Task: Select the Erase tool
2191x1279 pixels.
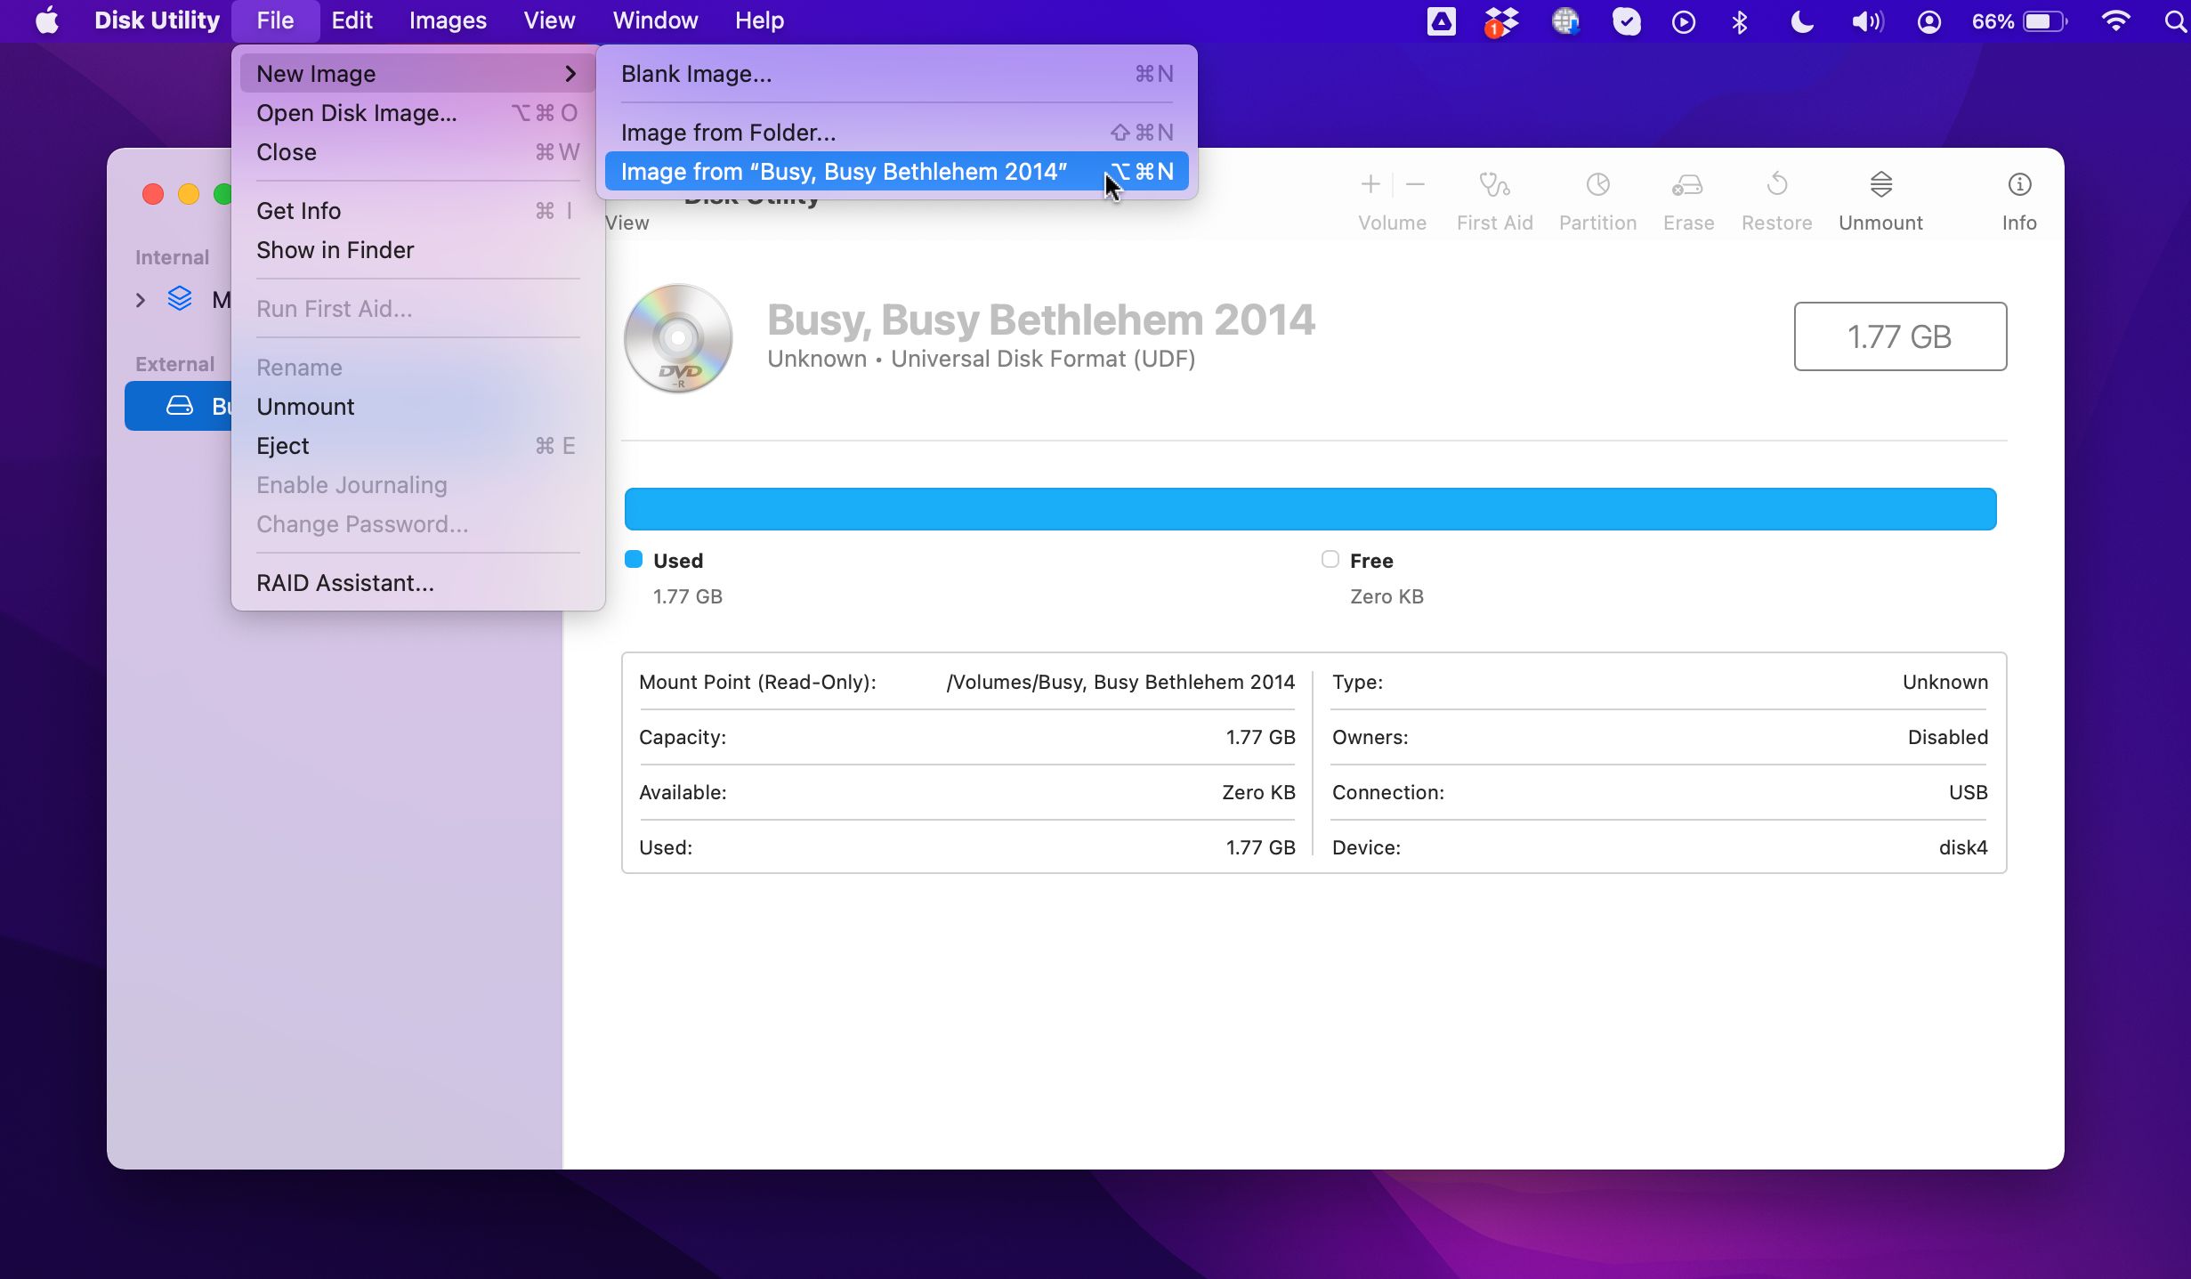Action: [x=1686, y=198]
